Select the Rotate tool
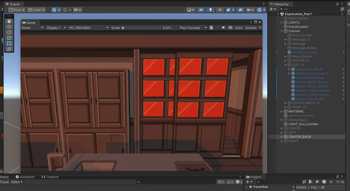Viewport: 350px width, 191px height. (x=9, y=32)
